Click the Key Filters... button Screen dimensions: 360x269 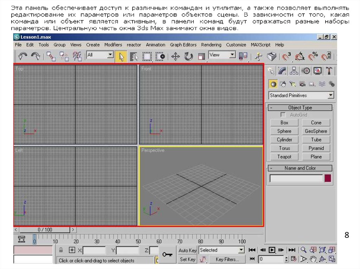point(227,260)
